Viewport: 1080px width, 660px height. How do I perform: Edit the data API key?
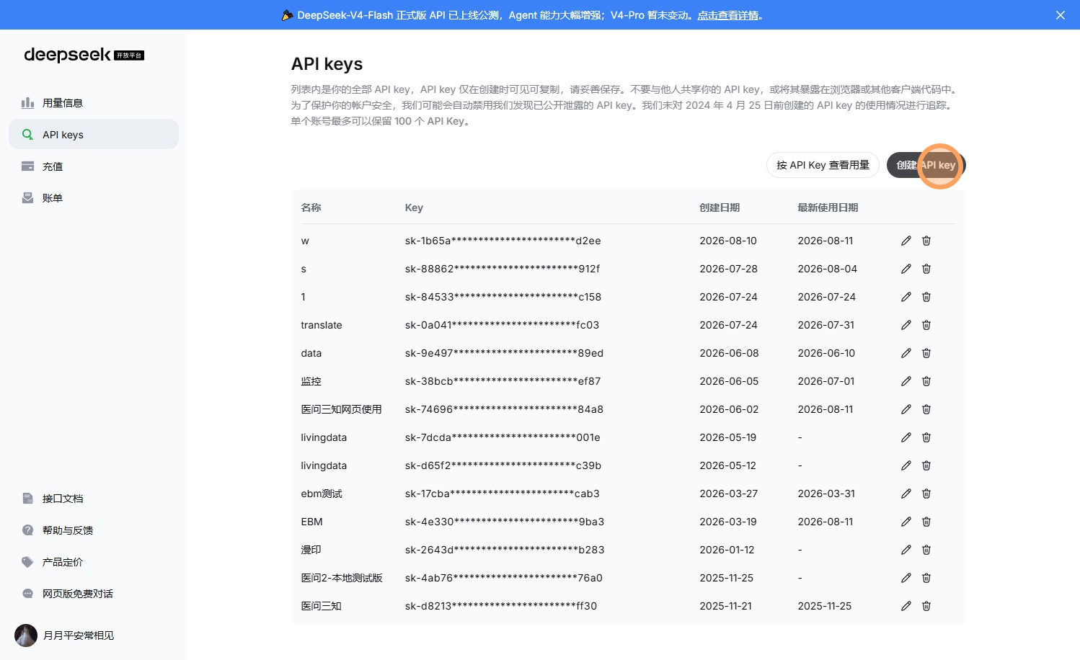point(906,353)
